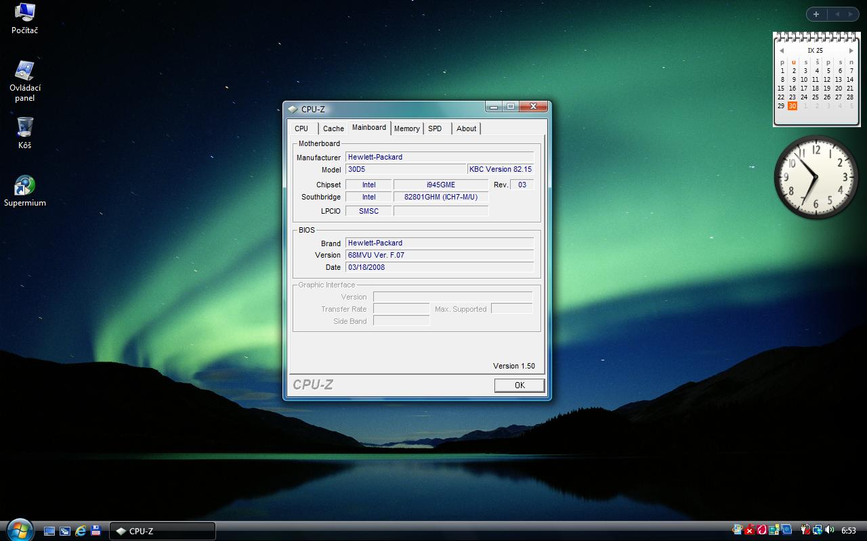Select day 24 in the calendar gadget
This screenshot has height=541, width=867.
[x=804, y=97]
